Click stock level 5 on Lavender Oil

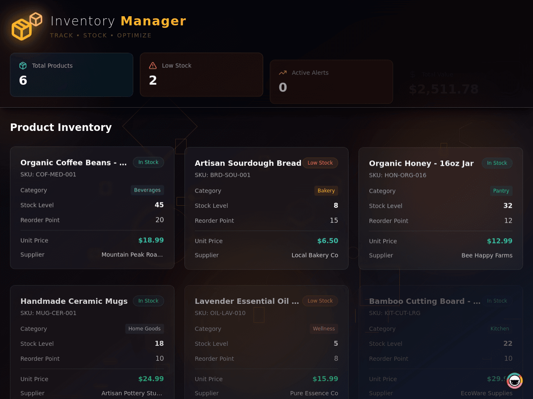(x=336, y=344)
